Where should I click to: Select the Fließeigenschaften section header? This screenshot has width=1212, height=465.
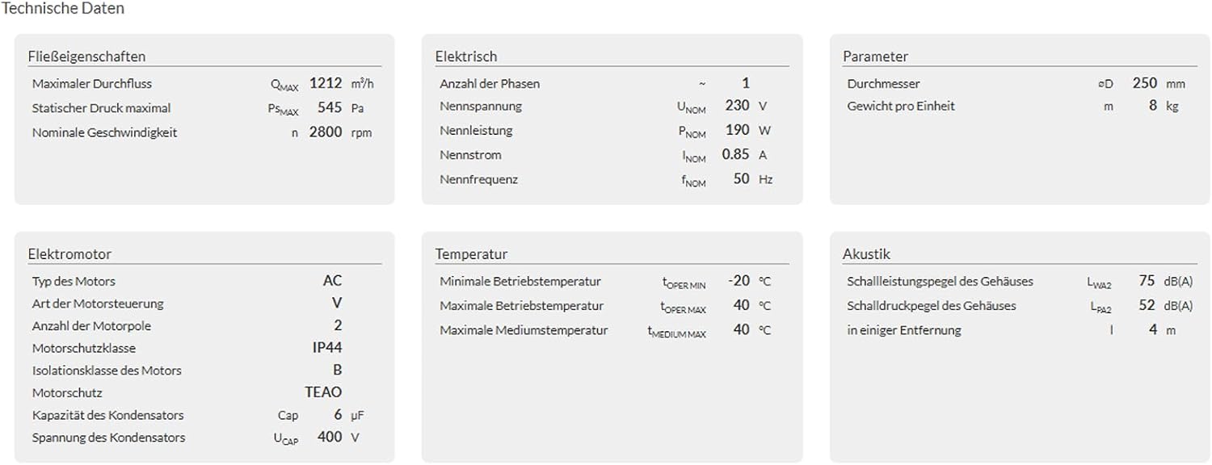coord(86,57)
